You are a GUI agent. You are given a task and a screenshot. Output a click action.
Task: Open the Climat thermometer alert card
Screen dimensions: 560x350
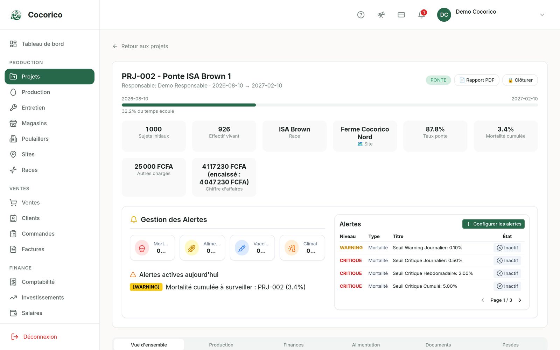click(302, 248)
